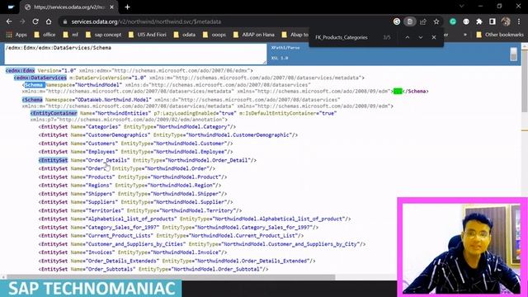
Task: Click the Order_Details_Extendeds EntitySet row
Action: coord(177,261)
